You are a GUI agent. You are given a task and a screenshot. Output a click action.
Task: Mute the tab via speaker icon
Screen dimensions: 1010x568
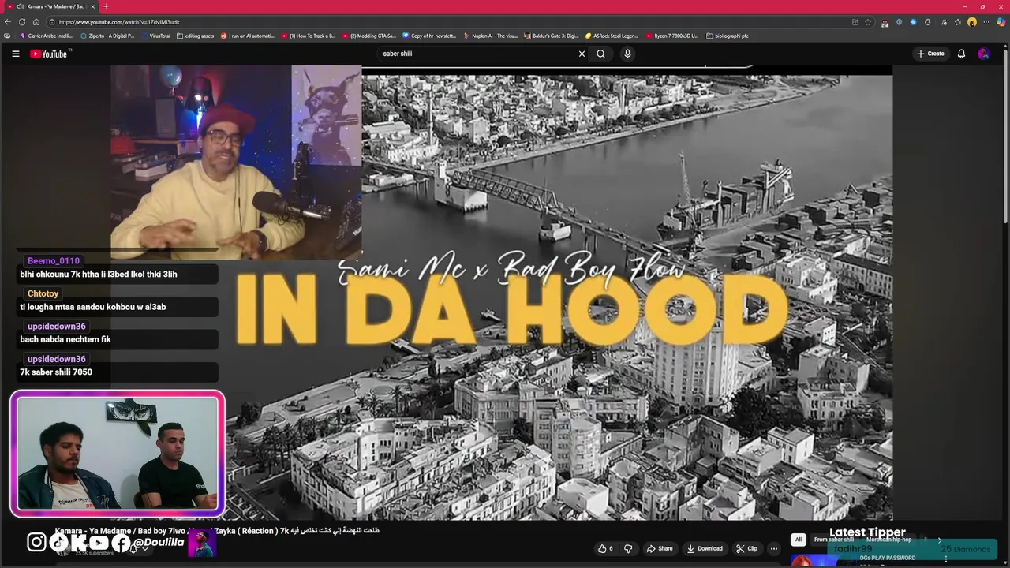coord(20,6)
